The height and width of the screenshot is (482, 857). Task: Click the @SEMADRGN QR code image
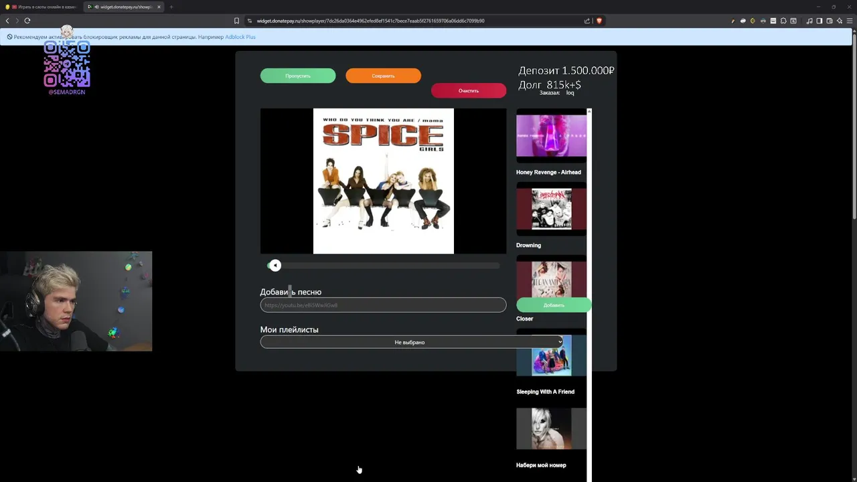[x=67, y=64]
